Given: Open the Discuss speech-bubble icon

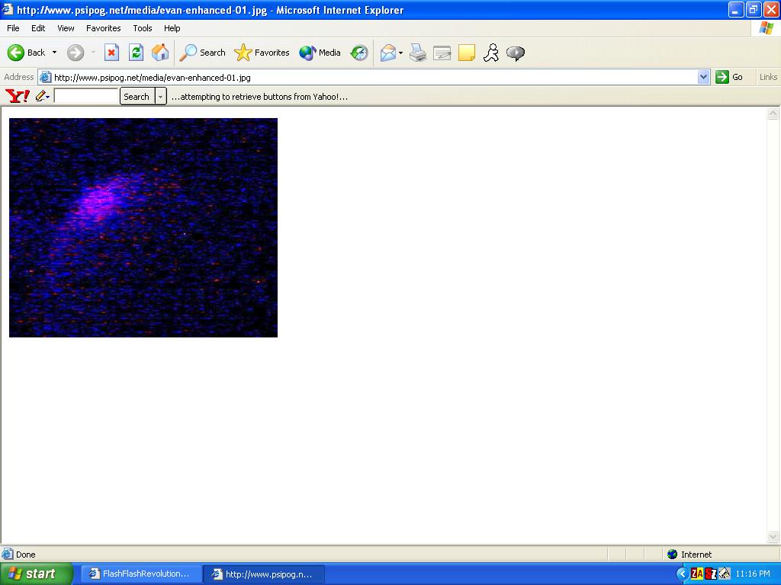Looking at the screenshot, I should (516, 53).
